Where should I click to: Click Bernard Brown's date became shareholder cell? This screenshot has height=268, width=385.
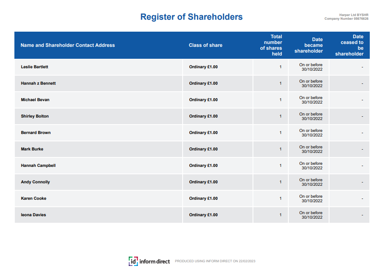(x=311, y=133)
